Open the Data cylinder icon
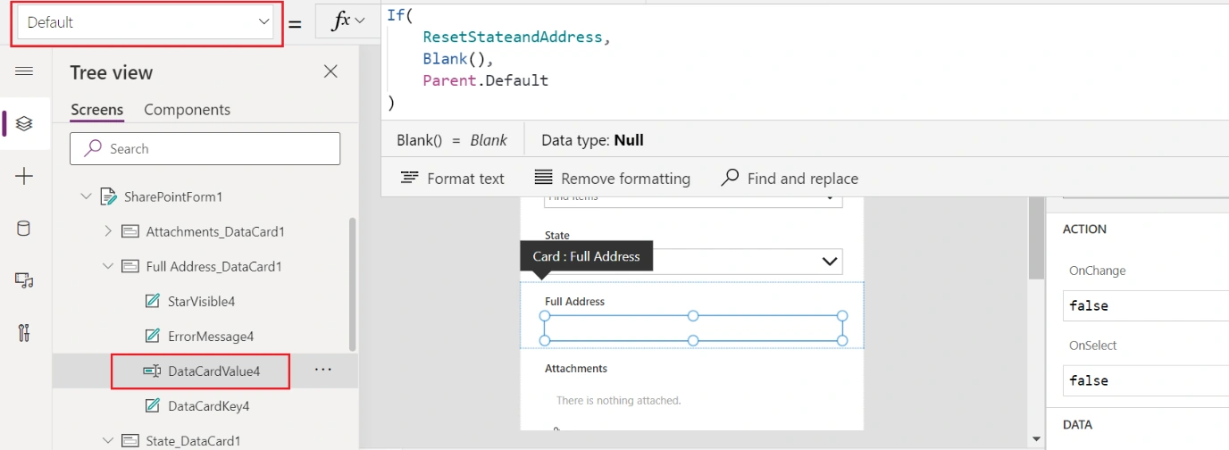1229x450 pixels. tap(24, 229)
